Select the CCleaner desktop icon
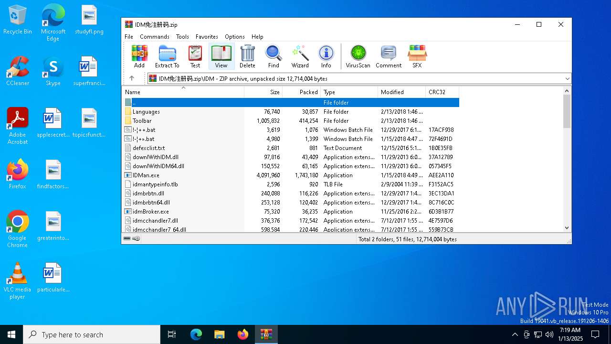The height and width of the screenshot is (344, 611). click(x=18, y=71)
